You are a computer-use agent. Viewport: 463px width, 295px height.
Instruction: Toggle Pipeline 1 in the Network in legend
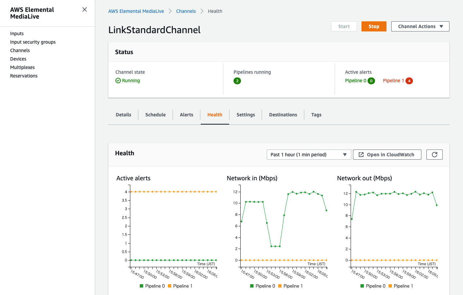290,286
